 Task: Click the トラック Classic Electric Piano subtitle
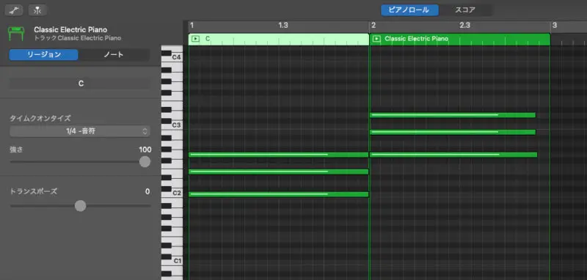pos(78,38)
